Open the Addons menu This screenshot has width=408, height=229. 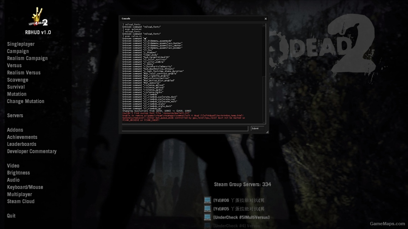pos(15,130)
